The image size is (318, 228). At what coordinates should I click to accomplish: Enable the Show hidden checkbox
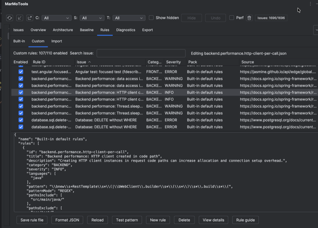pos(151,18)
